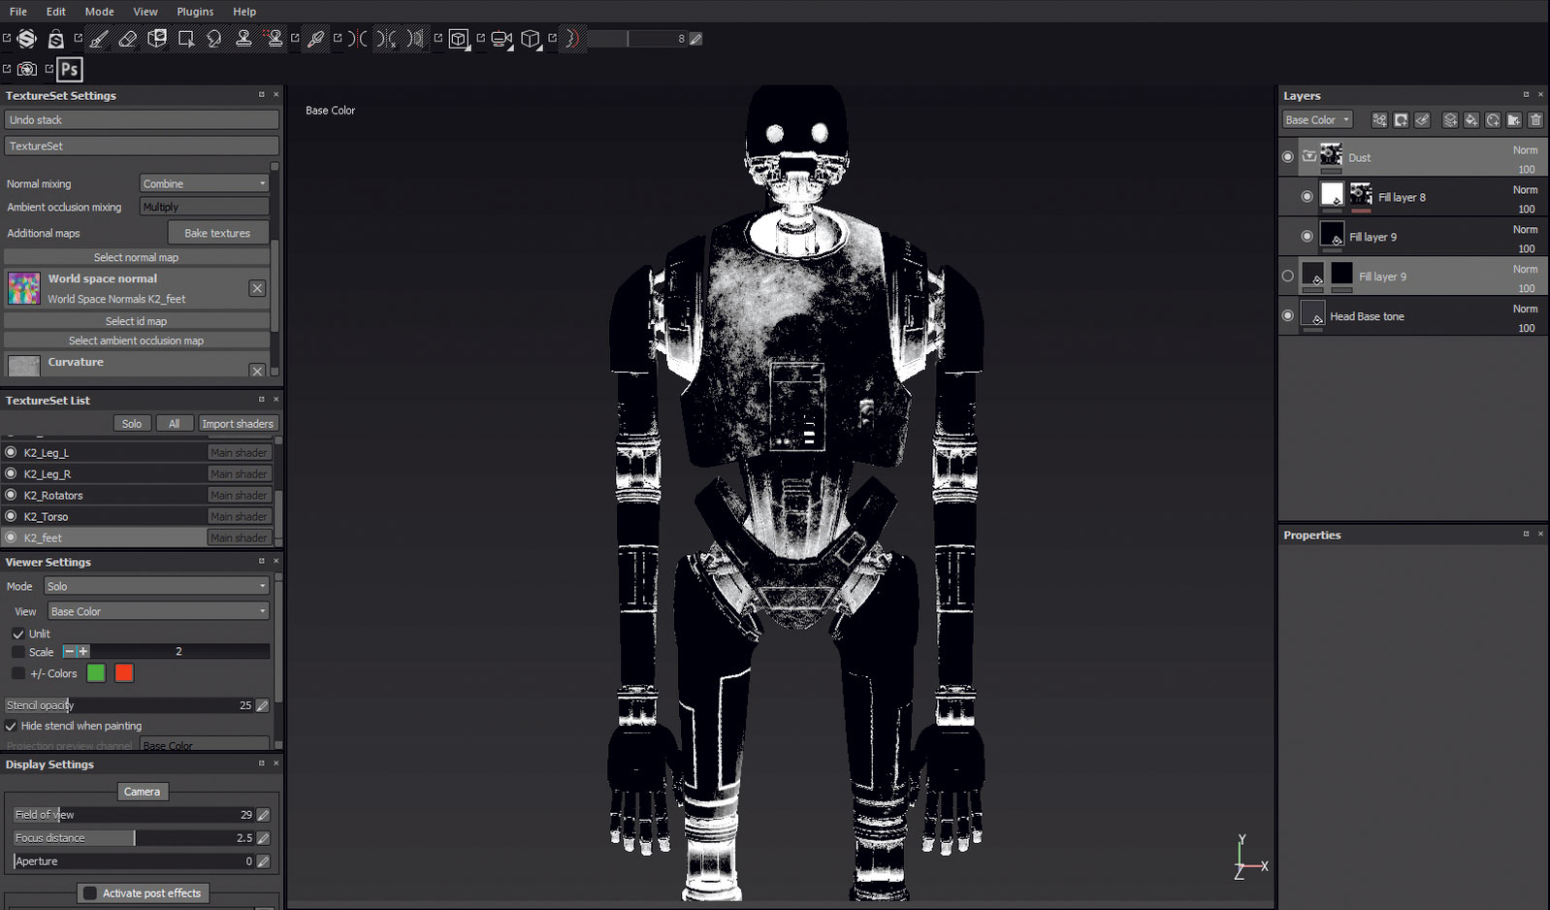The width and height of the screenshot is (1550, 910).
Task: Select the Clone tool with red selection
Action: [x=274, y=39]
